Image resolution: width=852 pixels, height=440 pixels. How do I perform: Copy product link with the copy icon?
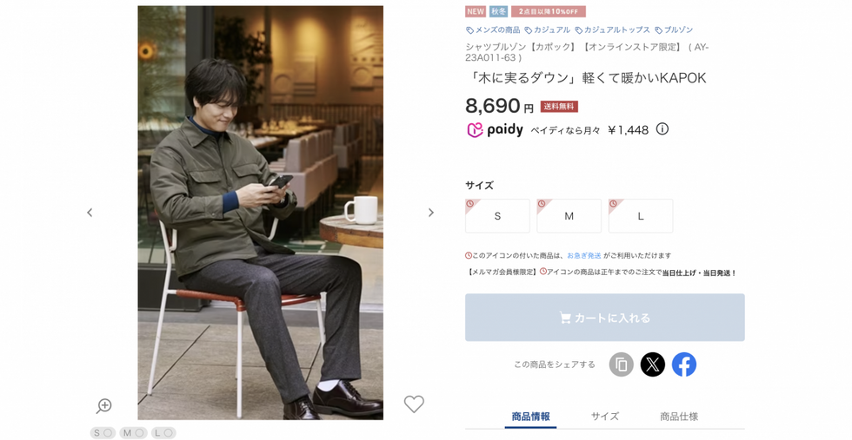(621, 364)
